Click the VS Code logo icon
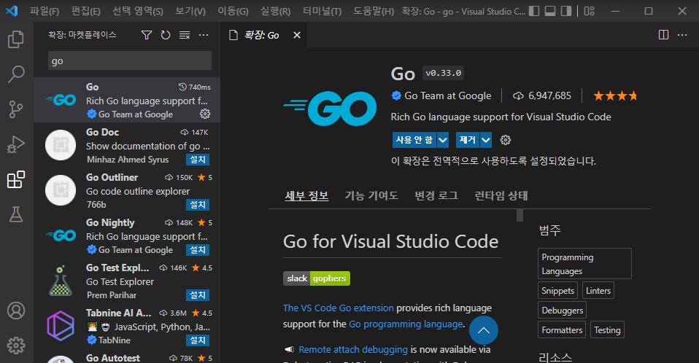 pos(12,11)
